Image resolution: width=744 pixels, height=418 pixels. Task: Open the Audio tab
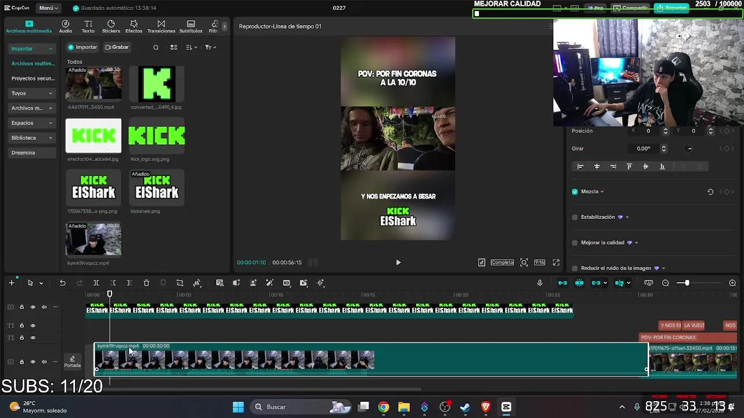(65, 27)
